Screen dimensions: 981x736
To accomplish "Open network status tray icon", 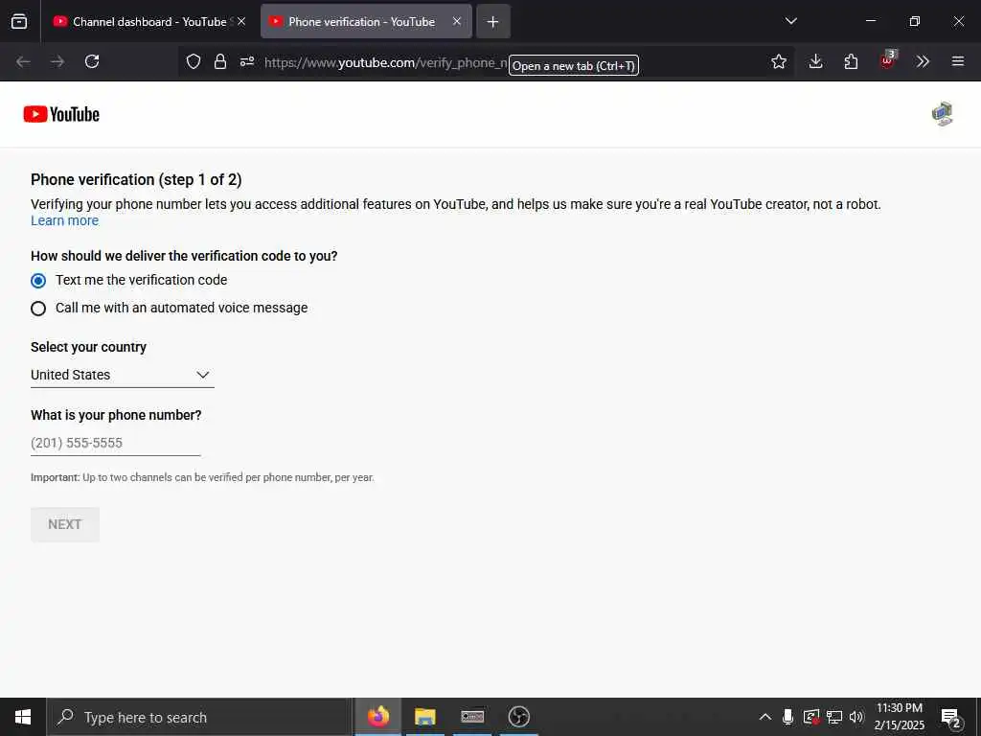I will click(834, 717).
